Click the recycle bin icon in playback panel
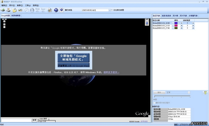209x126 pixels. click(x=205, y=93)
